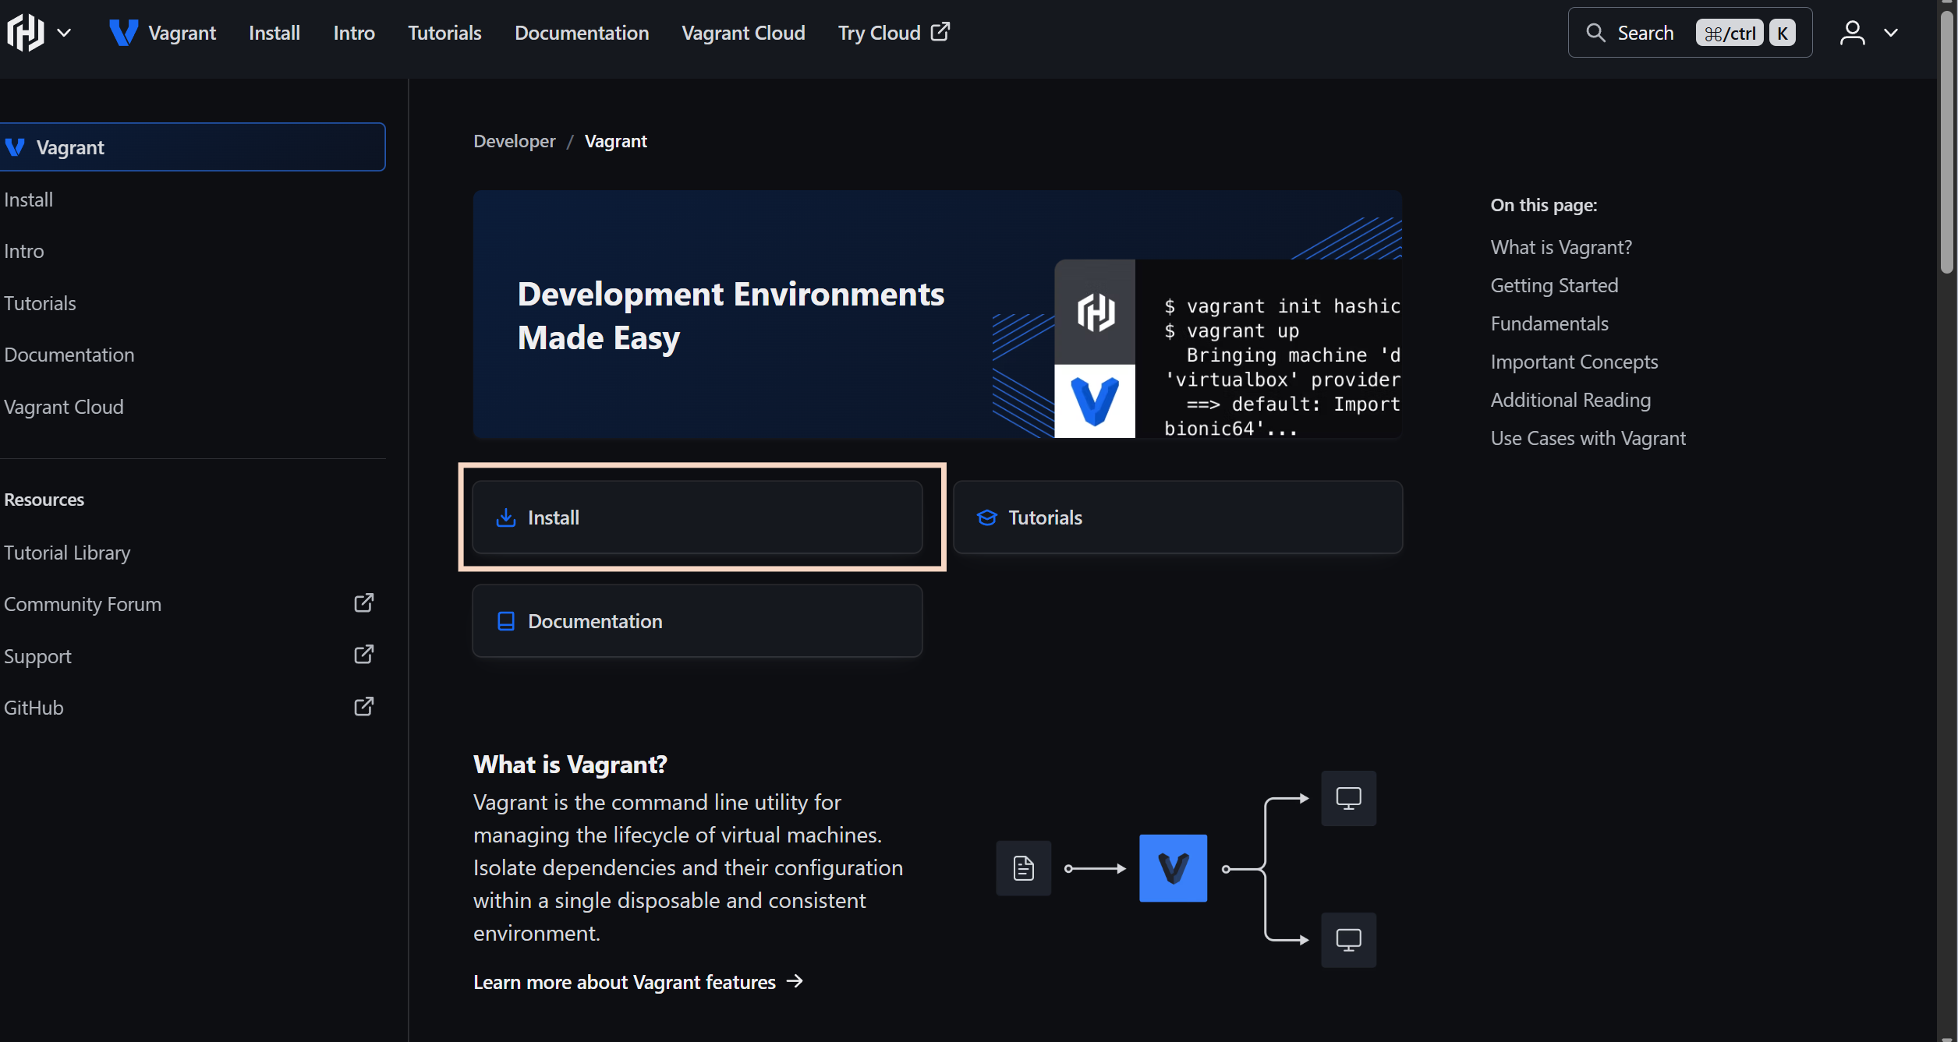Click the Install card button
The image size is (1958, 1042).
pyautogui.click(x=697, y=517)
